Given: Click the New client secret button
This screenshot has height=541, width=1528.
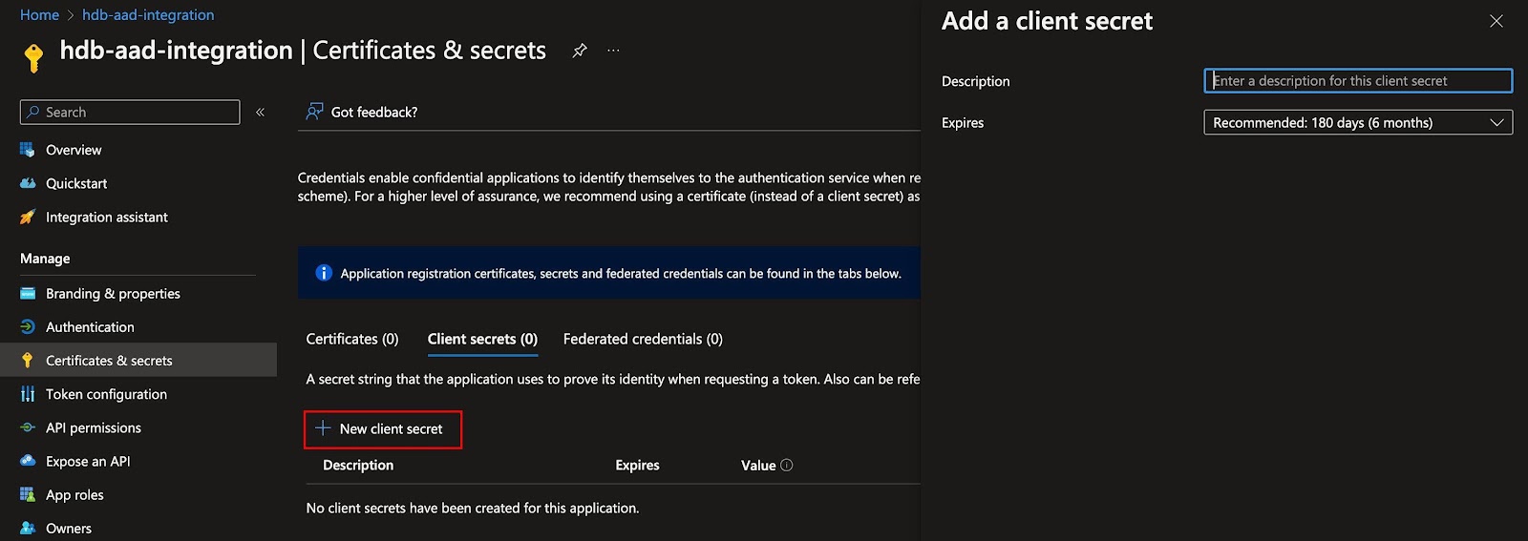Looking at the screenshot, I should click(x=382, y=429).
